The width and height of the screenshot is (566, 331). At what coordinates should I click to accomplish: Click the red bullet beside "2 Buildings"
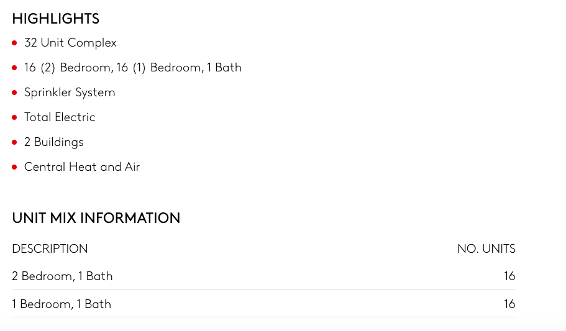(x=14, y=142)
